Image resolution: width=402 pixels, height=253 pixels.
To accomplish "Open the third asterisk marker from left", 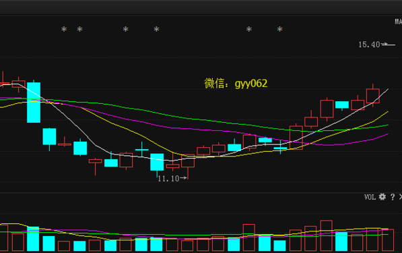I will coord(125,29).
